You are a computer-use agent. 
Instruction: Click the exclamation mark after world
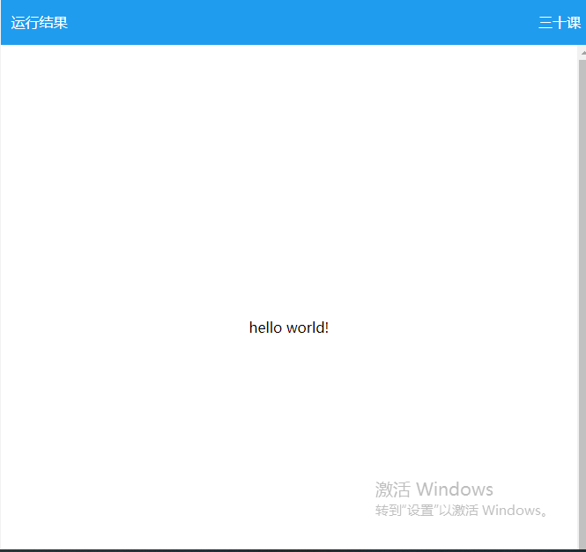327,328
